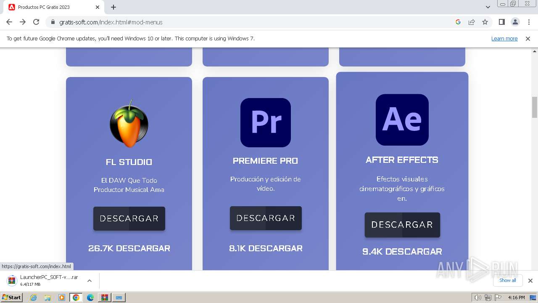Image resolution: width=538 pixels, height=303 pixels.
Task: Click the padlock site info icon
Action: [x=53, y=22]
